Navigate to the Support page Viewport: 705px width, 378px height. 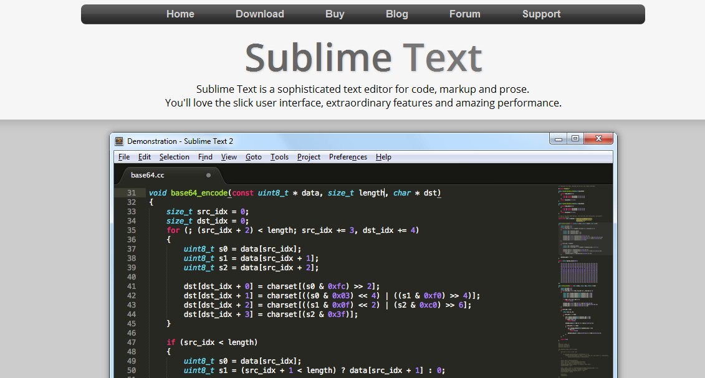541,14
